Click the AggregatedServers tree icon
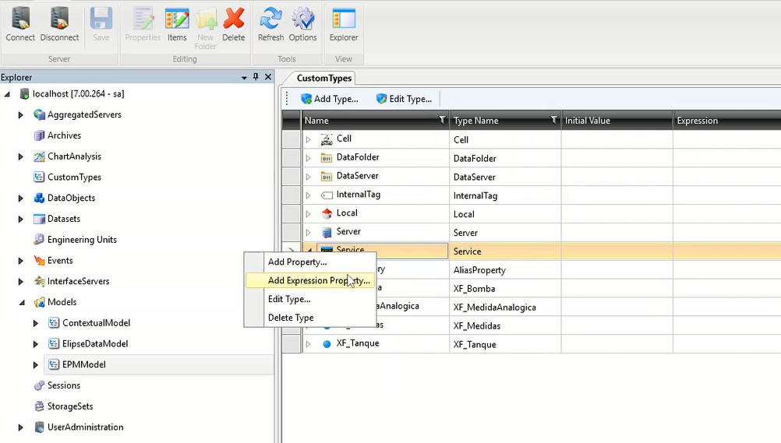Screen dimensions: 781x443 (x=39, y=115)
